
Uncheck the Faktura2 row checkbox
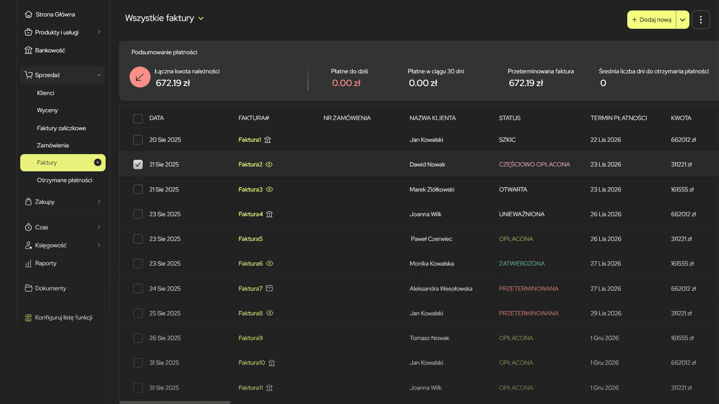click(x=138, y=165)
